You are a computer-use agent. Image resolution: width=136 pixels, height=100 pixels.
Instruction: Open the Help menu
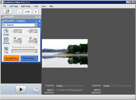pyautogui.click(x=51, y=6)
